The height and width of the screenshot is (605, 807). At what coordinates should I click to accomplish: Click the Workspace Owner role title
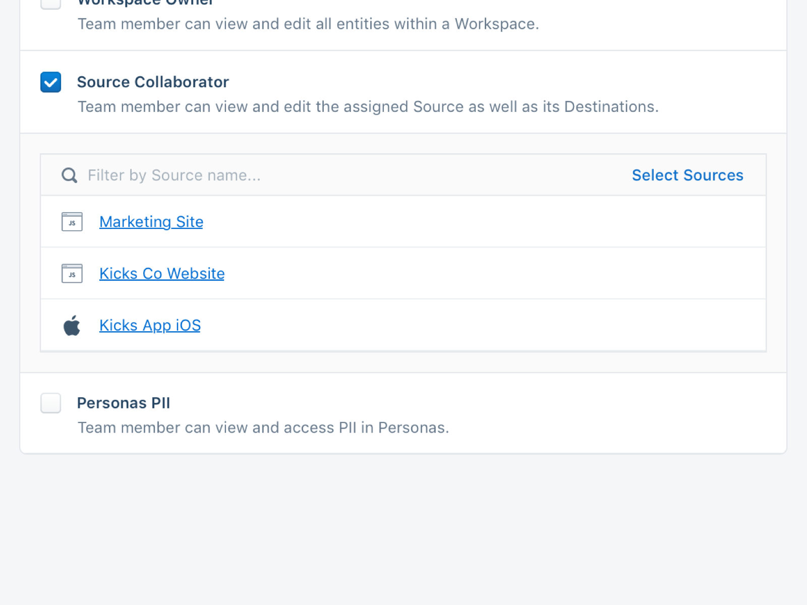[x=145, y=3]
